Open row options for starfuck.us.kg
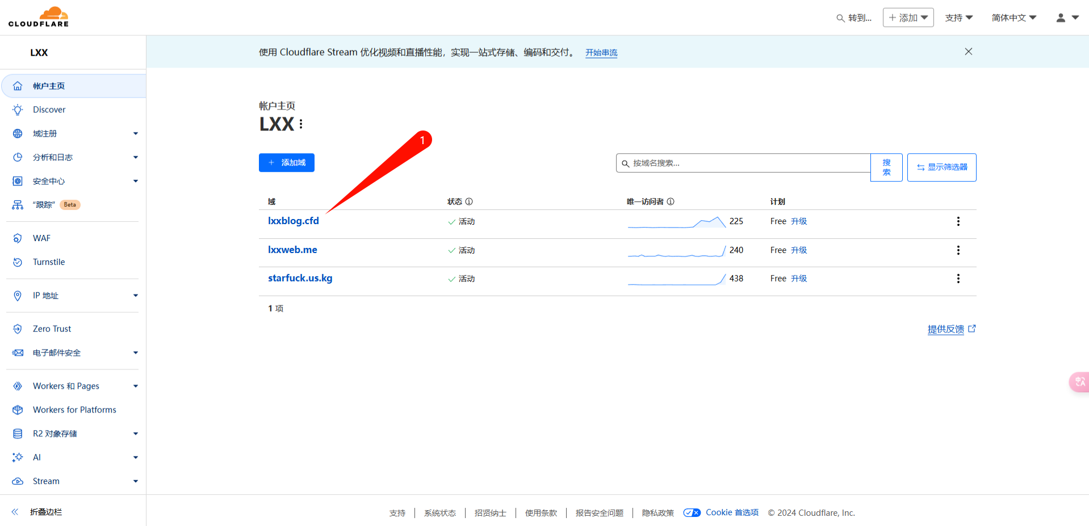 958,279
